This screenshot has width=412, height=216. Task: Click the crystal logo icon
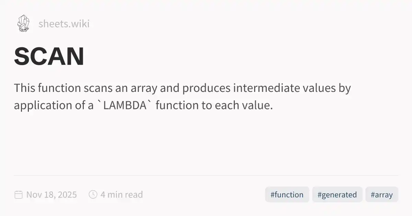pyautogui.click(x=23, y=23)
